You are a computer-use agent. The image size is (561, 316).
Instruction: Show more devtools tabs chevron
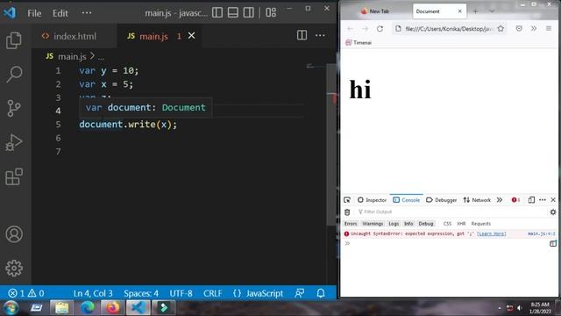point(500,200)
